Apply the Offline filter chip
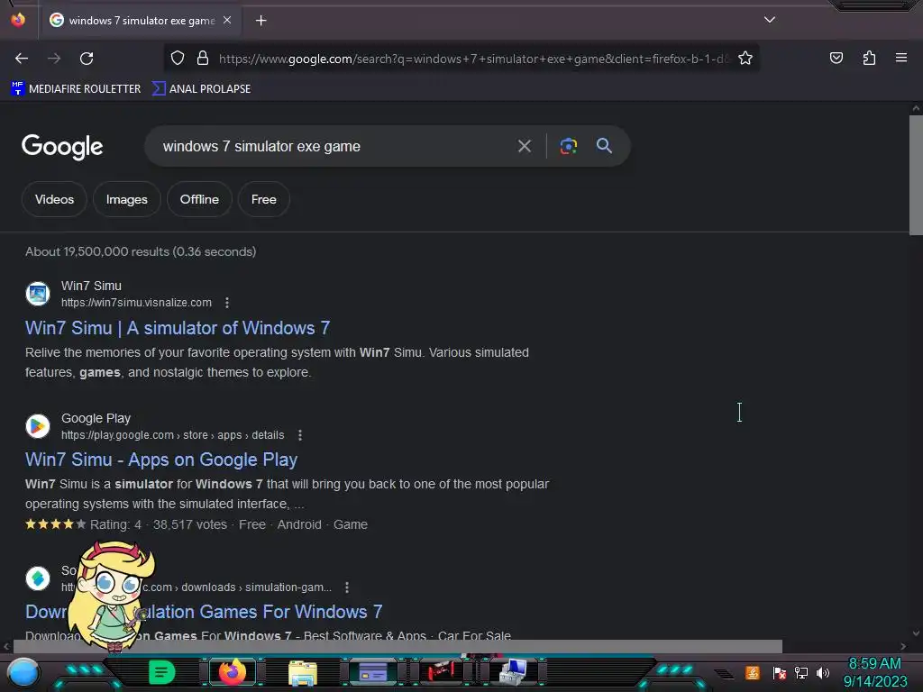 (199, 199)
